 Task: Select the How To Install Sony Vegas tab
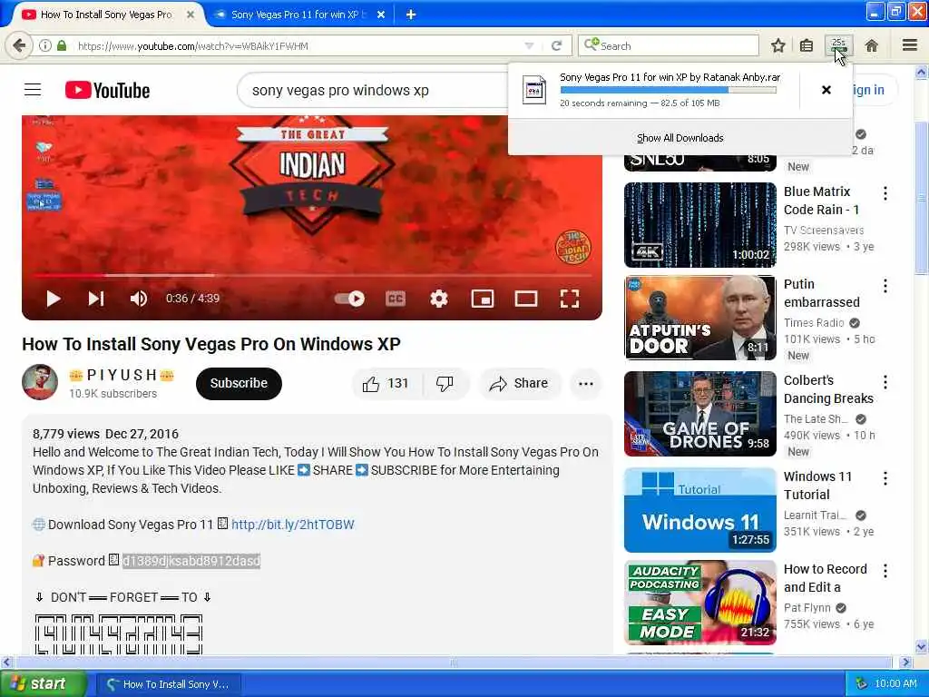[105, 15]
